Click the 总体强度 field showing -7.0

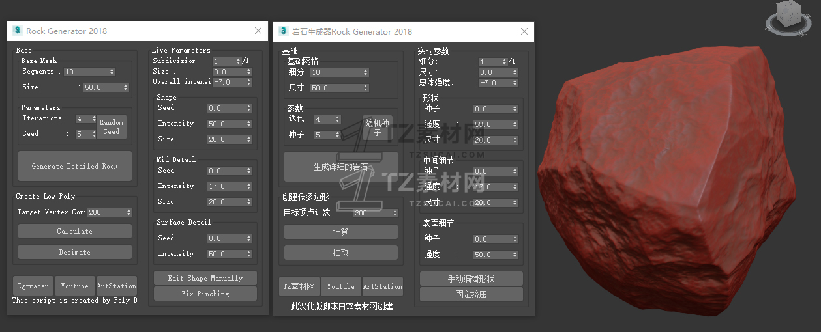tap(495, 83)
